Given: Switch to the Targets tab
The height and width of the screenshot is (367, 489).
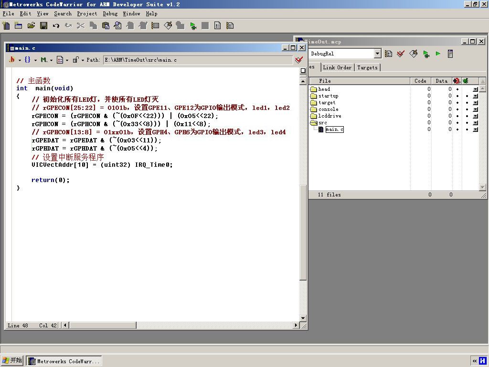Looking at the screenshot, I should (x=367, y=67).
